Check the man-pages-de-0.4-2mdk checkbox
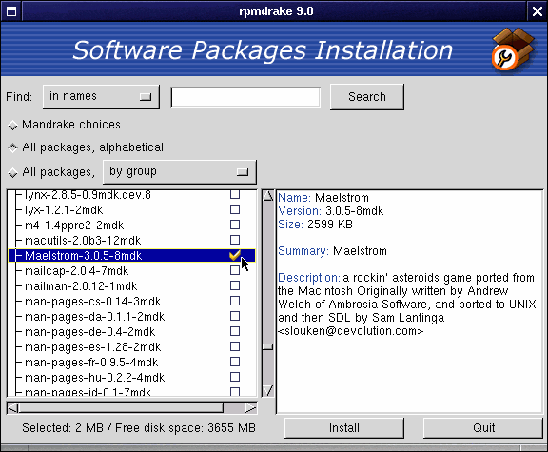 pos(235,331)
